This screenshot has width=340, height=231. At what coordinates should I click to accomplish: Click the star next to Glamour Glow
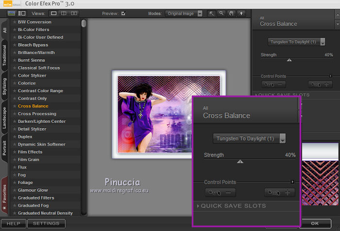point(14,190)
